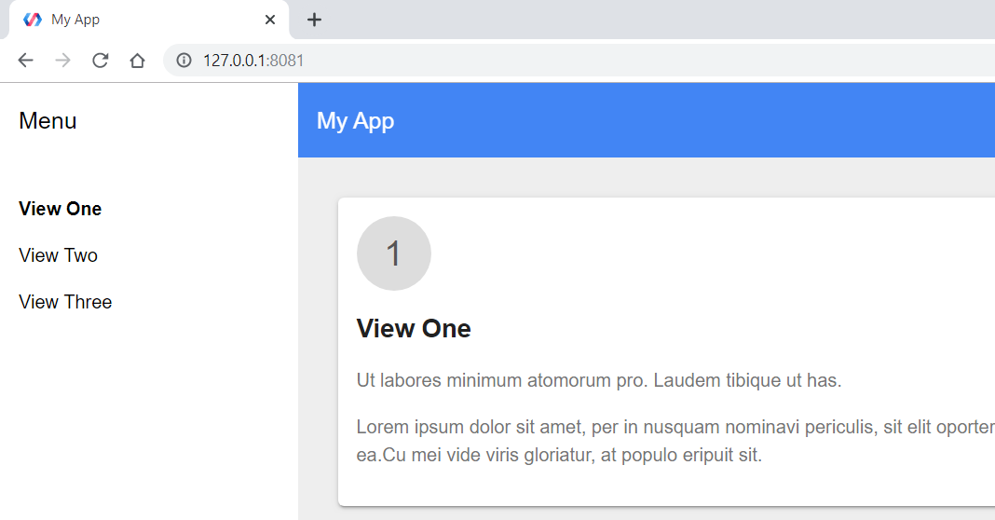
Task: Close the My App browser tab
Action: tap(270, 20)
